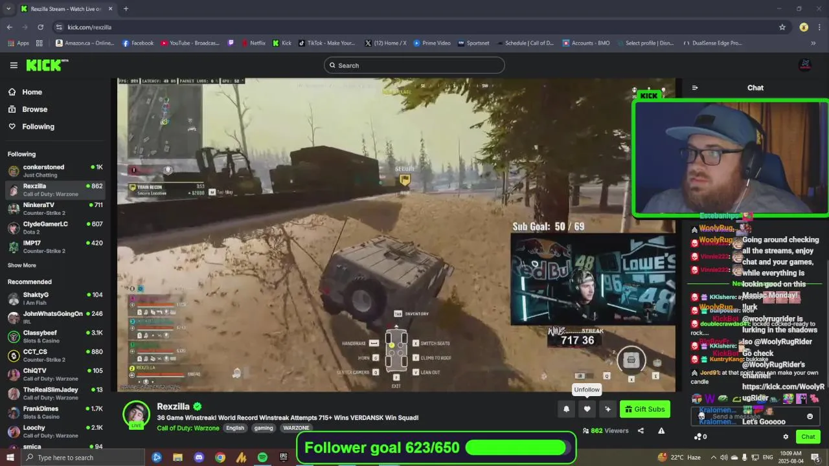Viewport: 829px width, 466px height.
Task: Collapse the chat panel arrow icon
Action: pyautogui.click(x=695, y=88)
